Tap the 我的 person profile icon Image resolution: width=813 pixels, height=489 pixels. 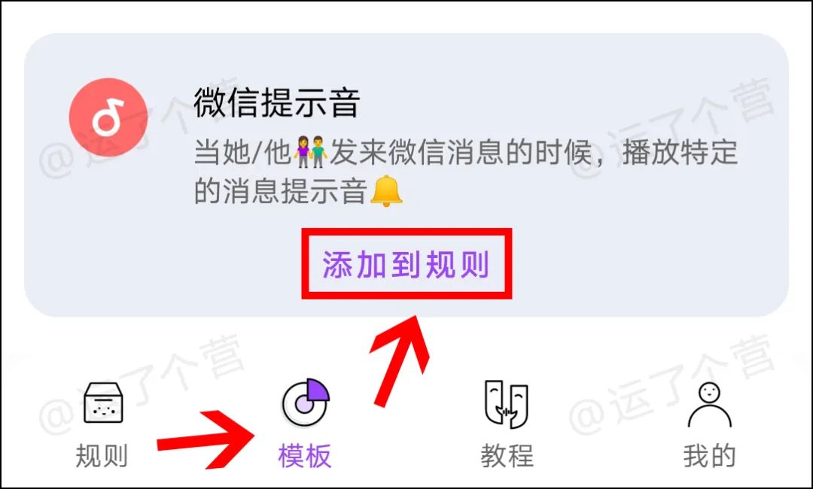point(709,405)
